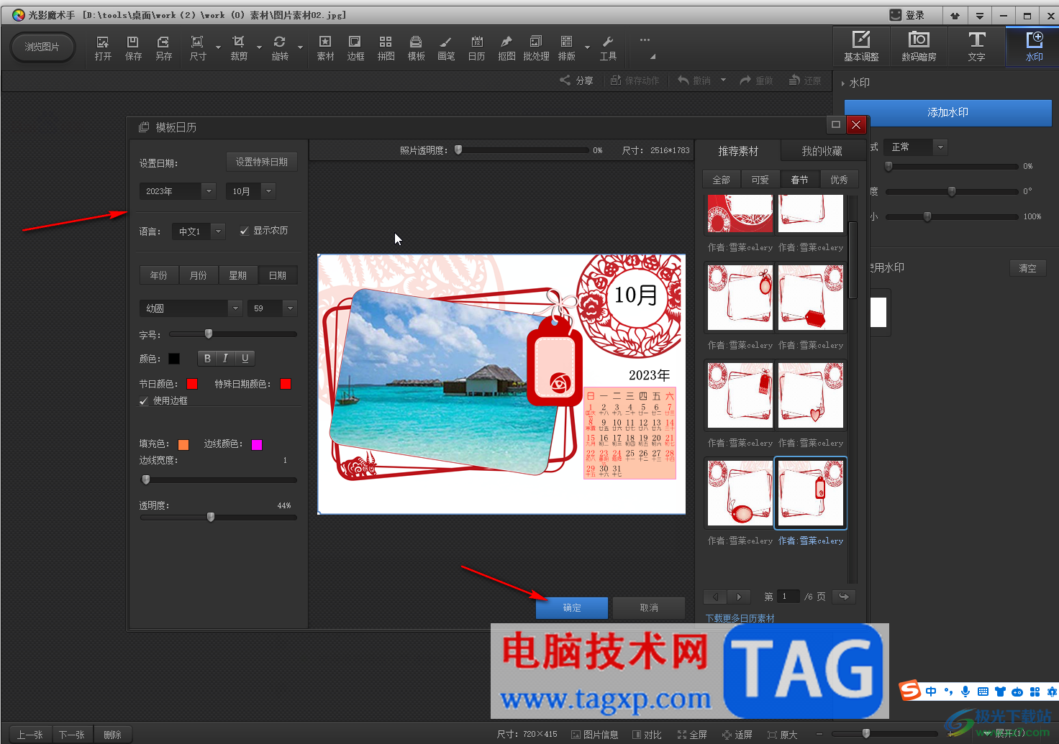Switch to the 推荐素材 tab

pos(738,151)
